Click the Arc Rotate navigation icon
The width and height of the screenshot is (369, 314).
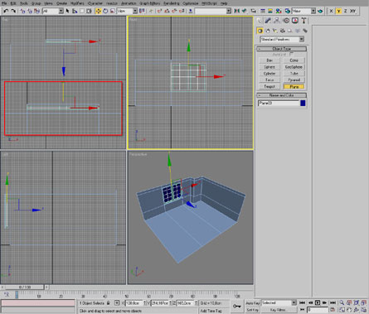pyautogui.click(x=357, y=310)
